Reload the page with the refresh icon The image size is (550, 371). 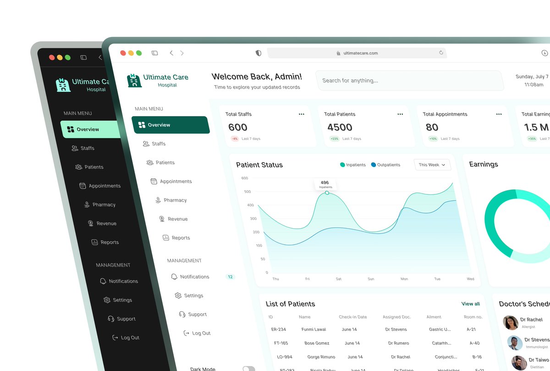coord(441,53)
